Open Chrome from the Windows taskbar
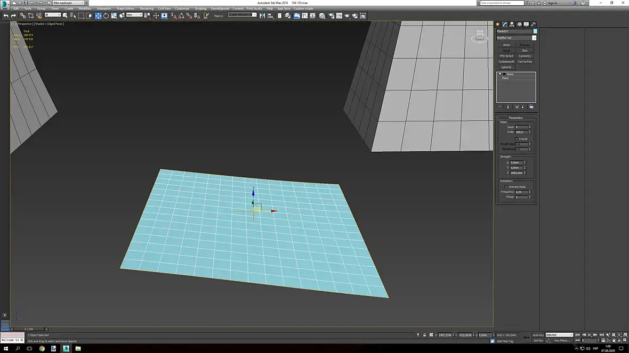629x353 pixels. pos(42,348)
